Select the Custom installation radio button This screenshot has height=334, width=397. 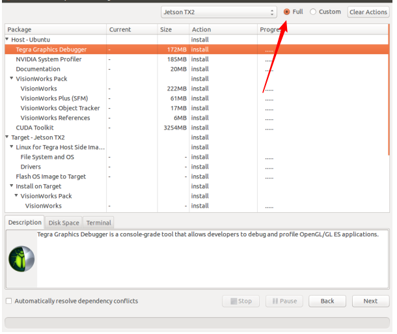313,12
